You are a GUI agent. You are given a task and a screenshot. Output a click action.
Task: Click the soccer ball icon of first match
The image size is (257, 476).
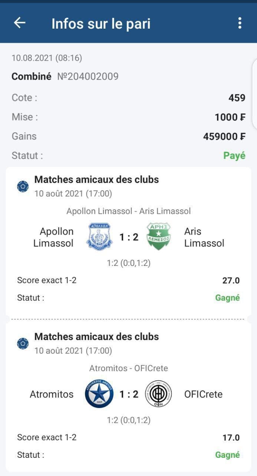tap(23, 186)
